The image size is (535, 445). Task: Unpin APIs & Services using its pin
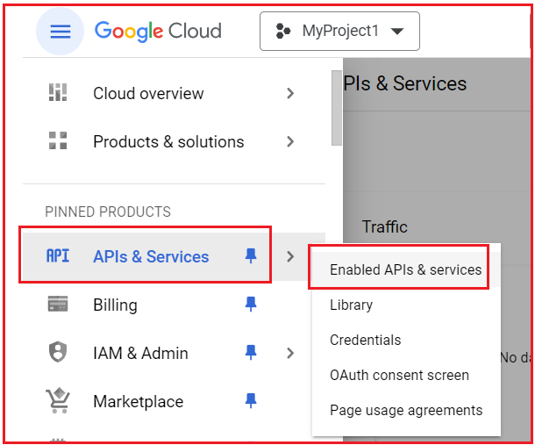click(251, 255)
